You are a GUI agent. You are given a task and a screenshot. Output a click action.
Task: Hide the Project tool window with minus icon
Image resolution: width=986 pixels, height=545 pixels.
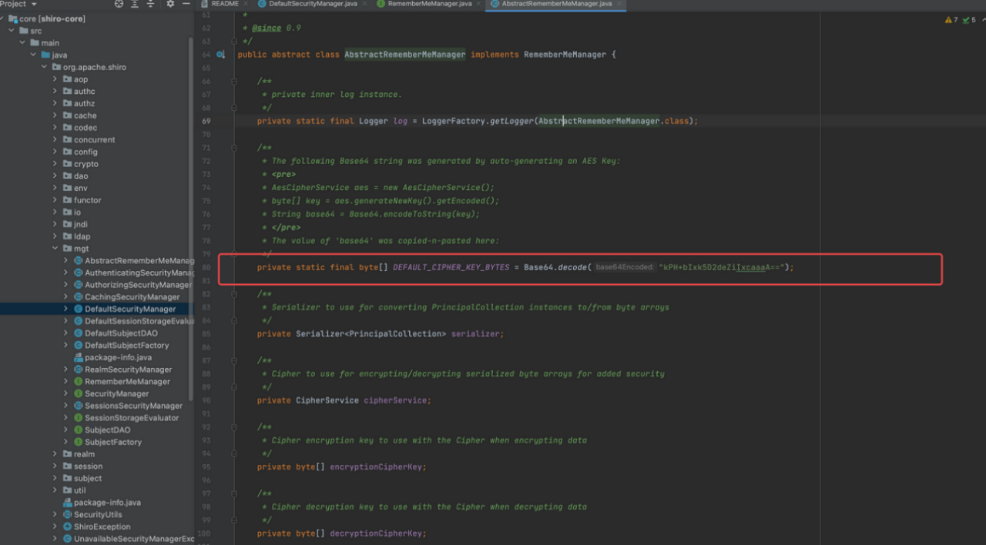pyautogui.click(x=186, y=4)
